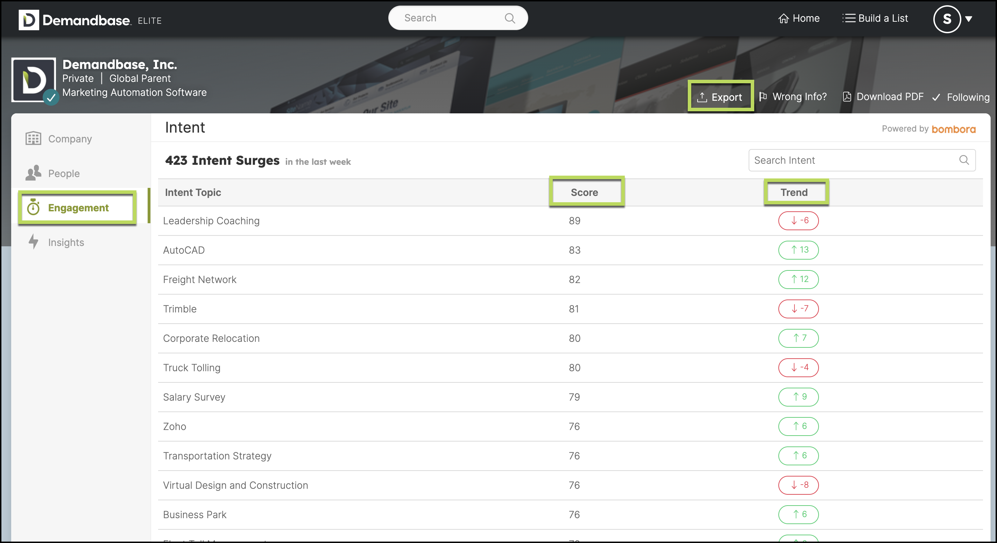Viewport: 997px width, 543px height.
Task: Click the 6 trend badge for Transportation Strategy
Action: tap(798, 456)
